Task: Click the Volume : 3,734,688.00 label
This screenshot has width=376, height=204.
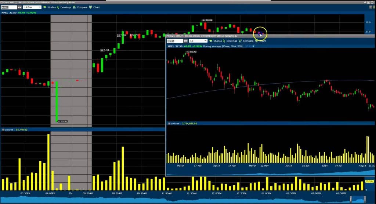Action: tap(184, 123)
